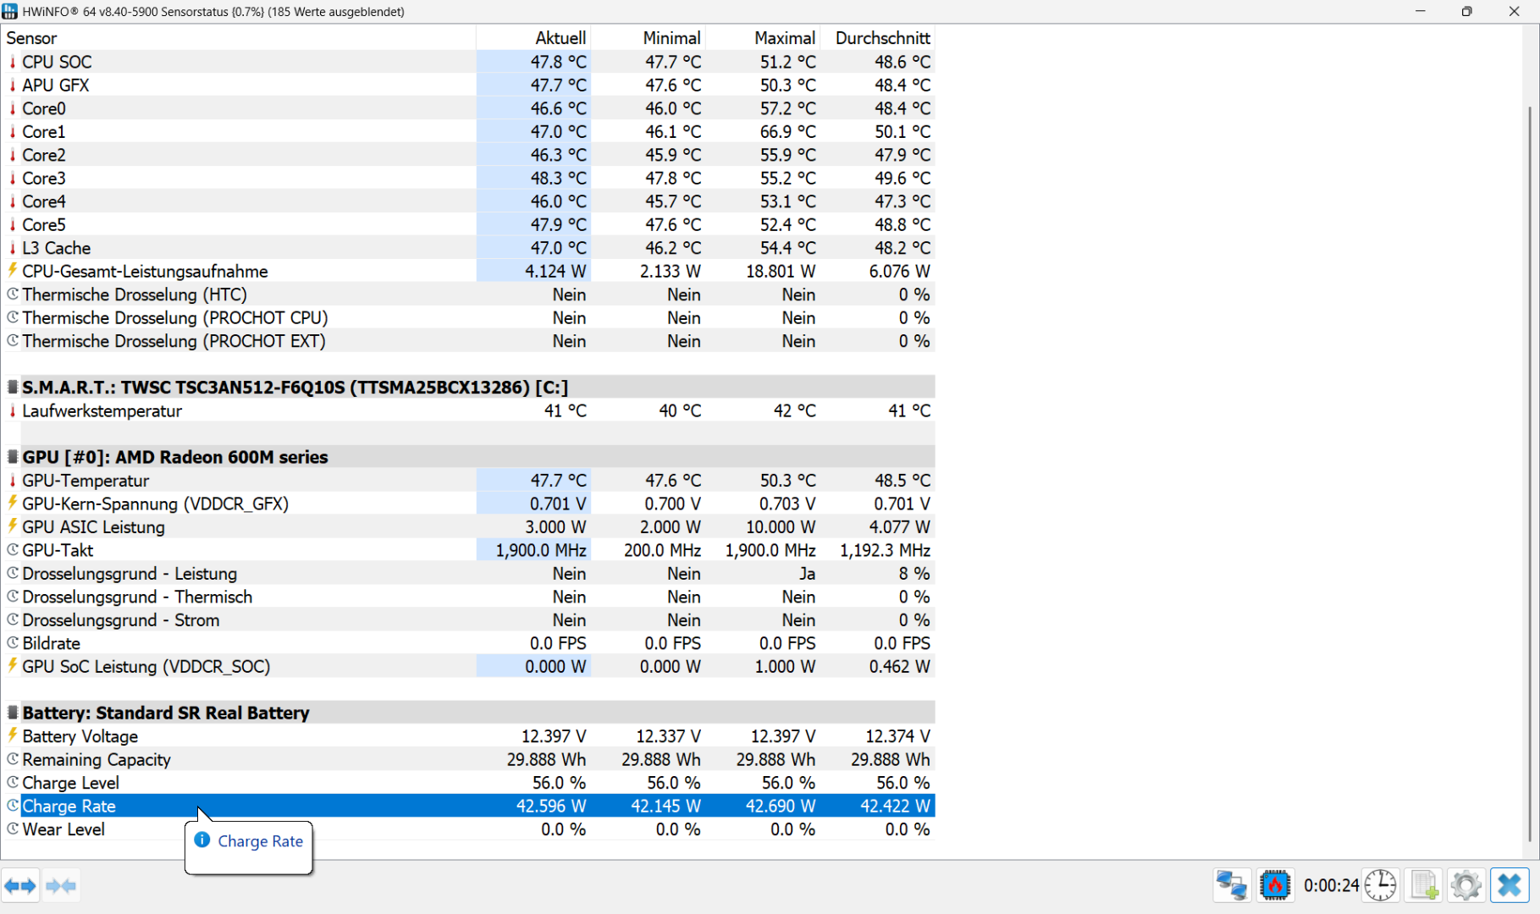Collapse the Battery Standard SR group
The height and width of the screenshot is (914, 1540).
pos(13,713)
